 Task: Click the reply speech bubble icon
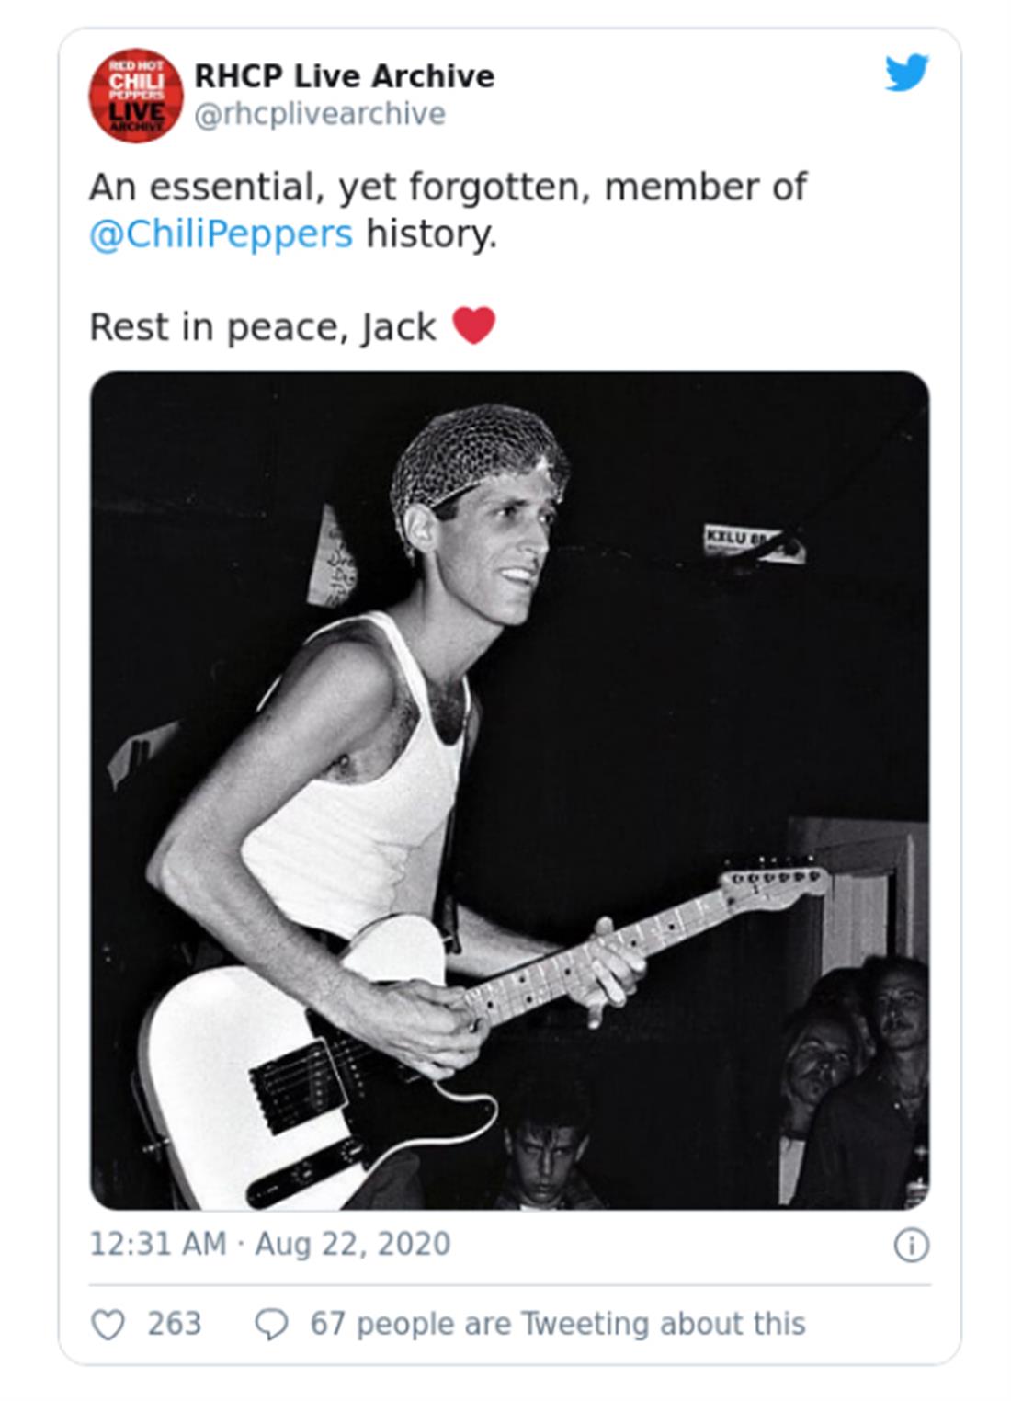tap(271, 1324)
